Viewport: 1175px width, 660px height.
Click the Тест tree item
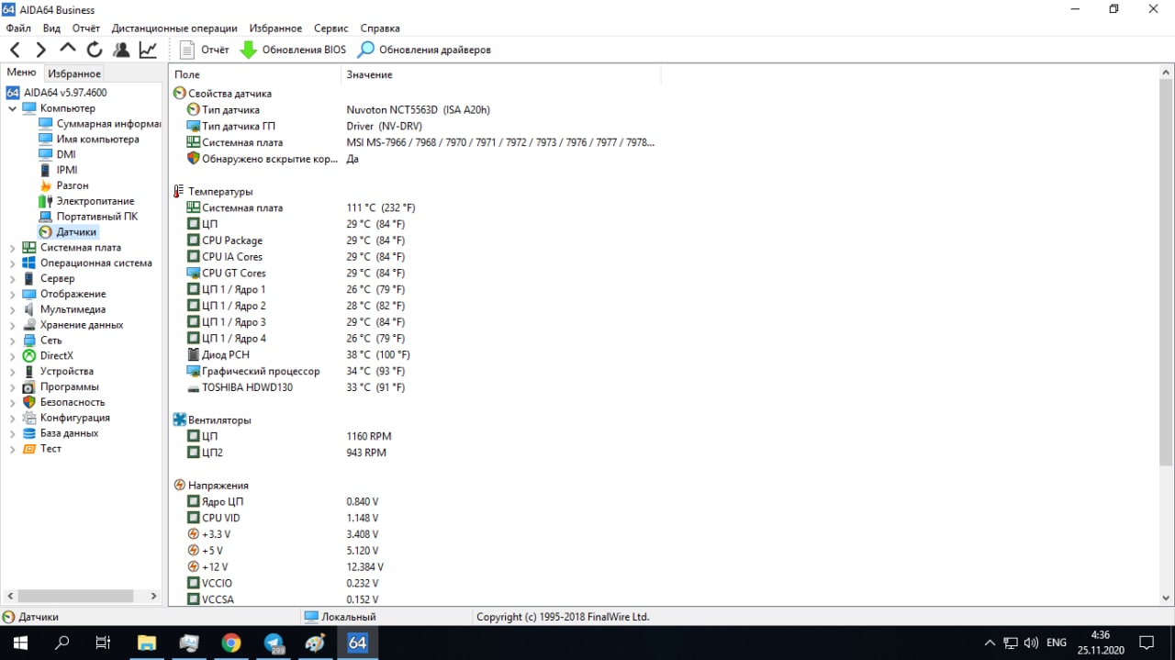[42, 449]
